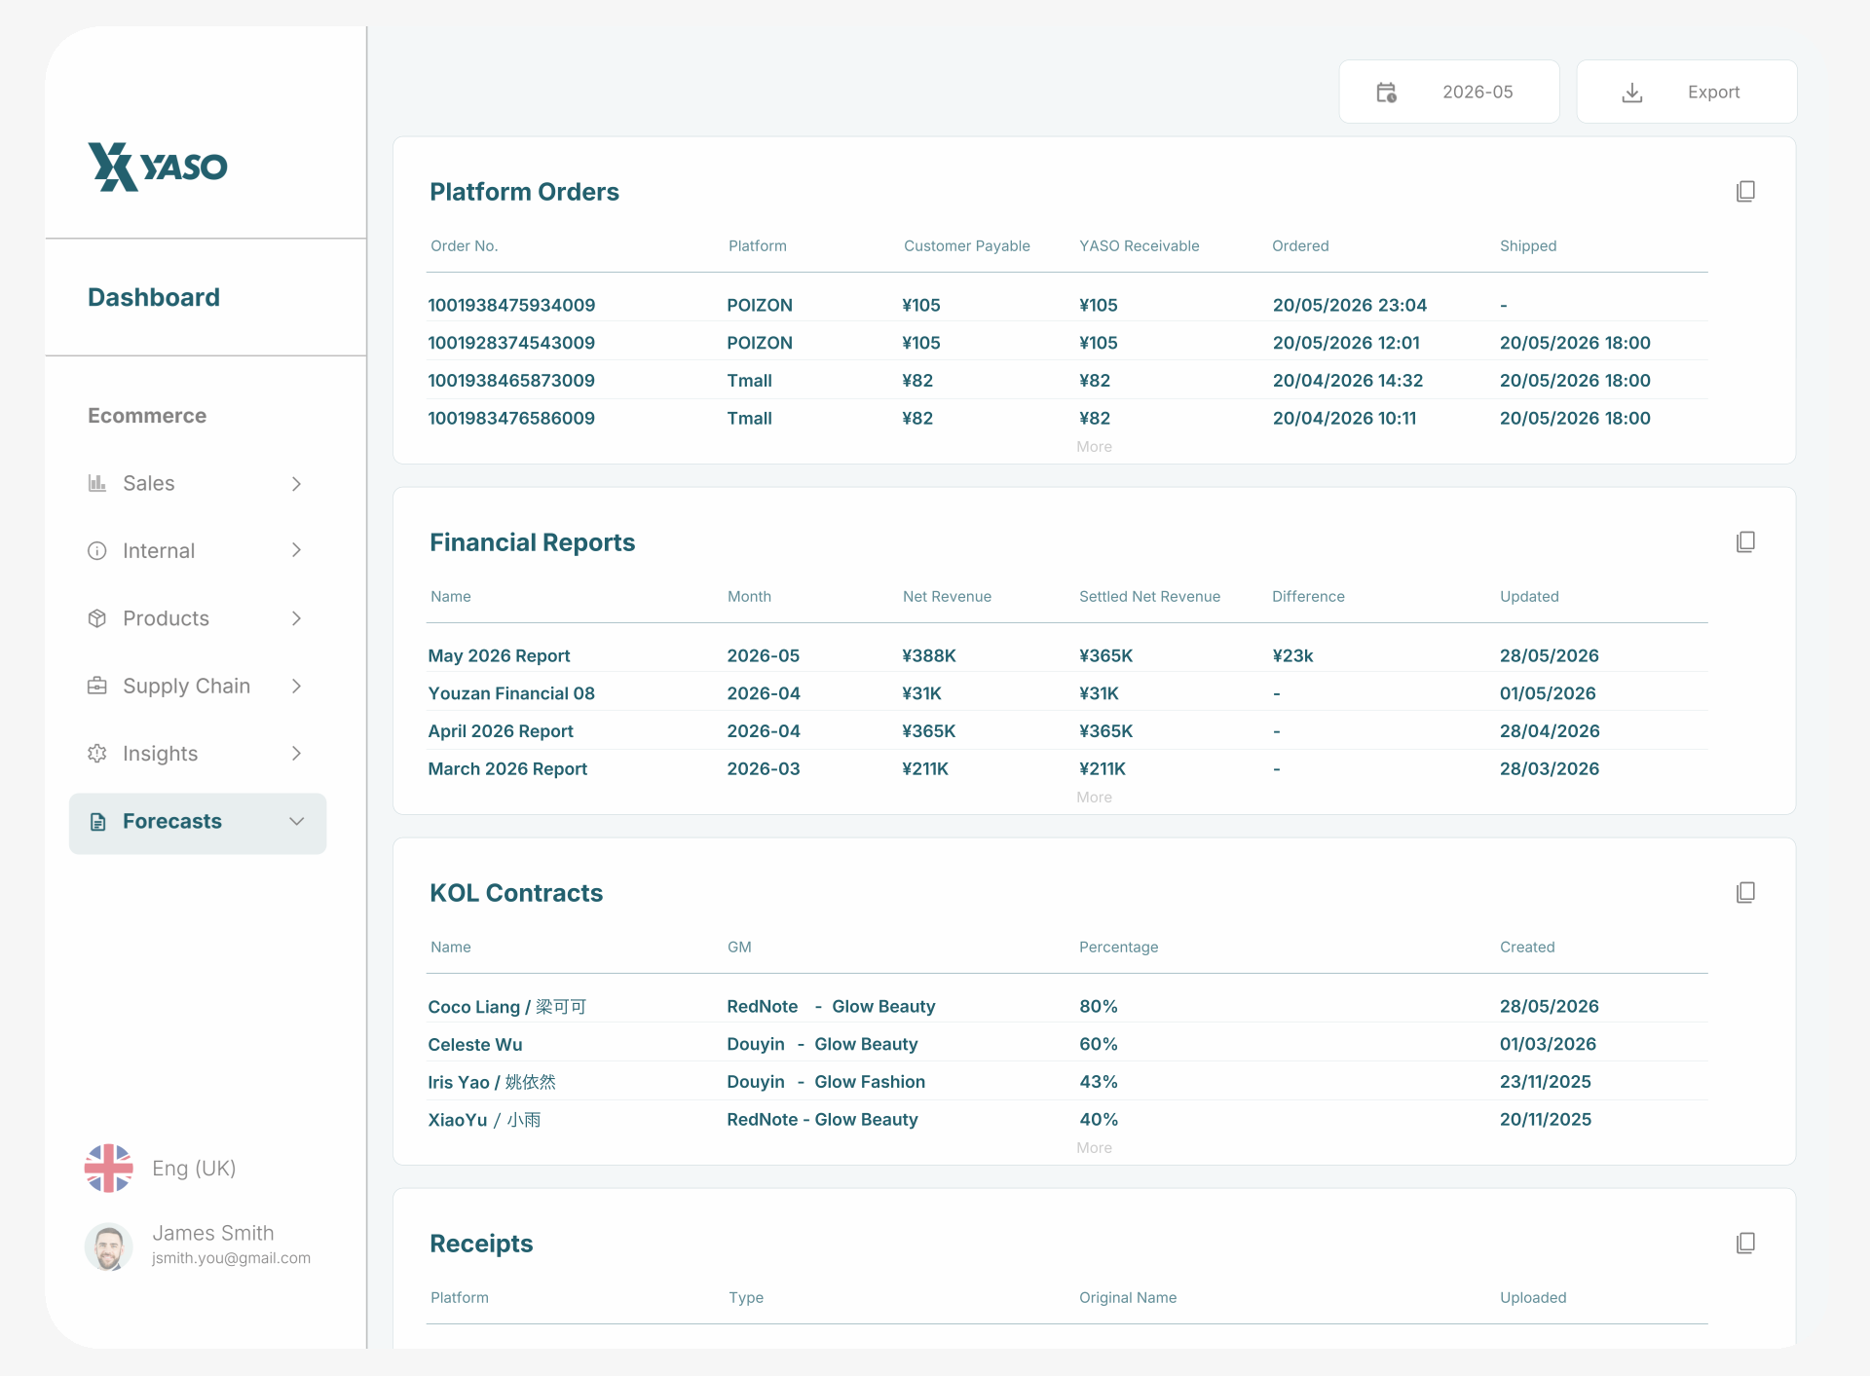
Task: Open the Dashboard page
Action: click(x=154, y=298)
